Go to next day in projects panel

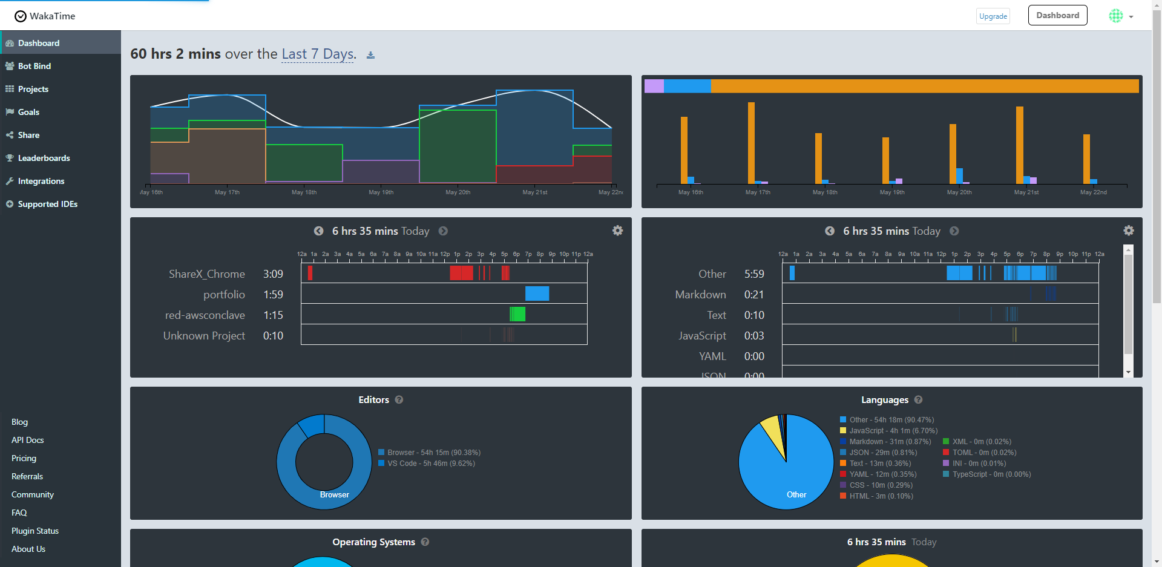[443, 231]
